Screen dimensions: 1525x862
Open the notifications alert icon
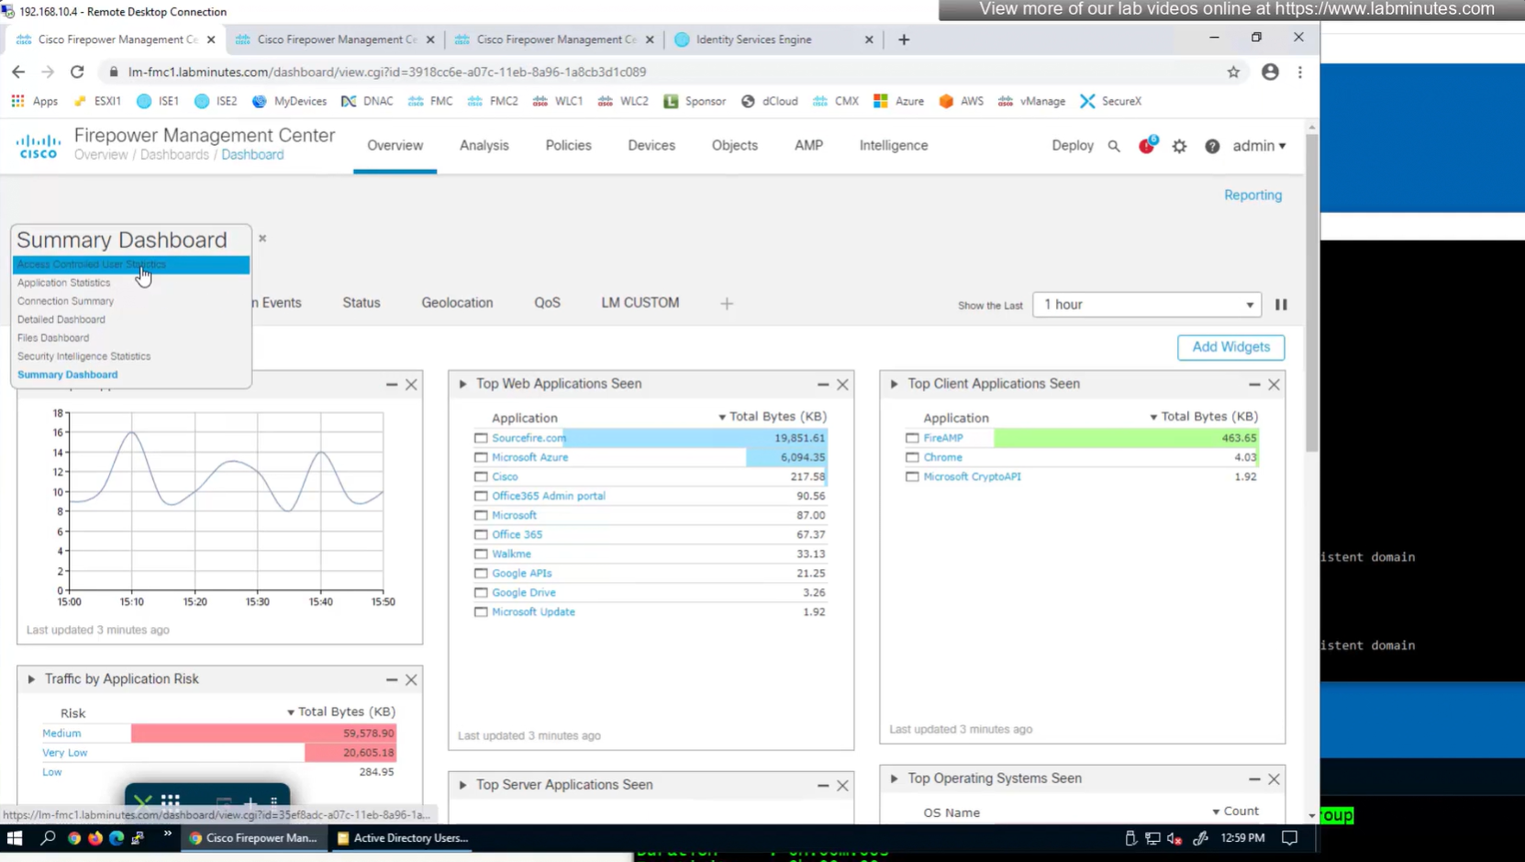(1146, 146)
